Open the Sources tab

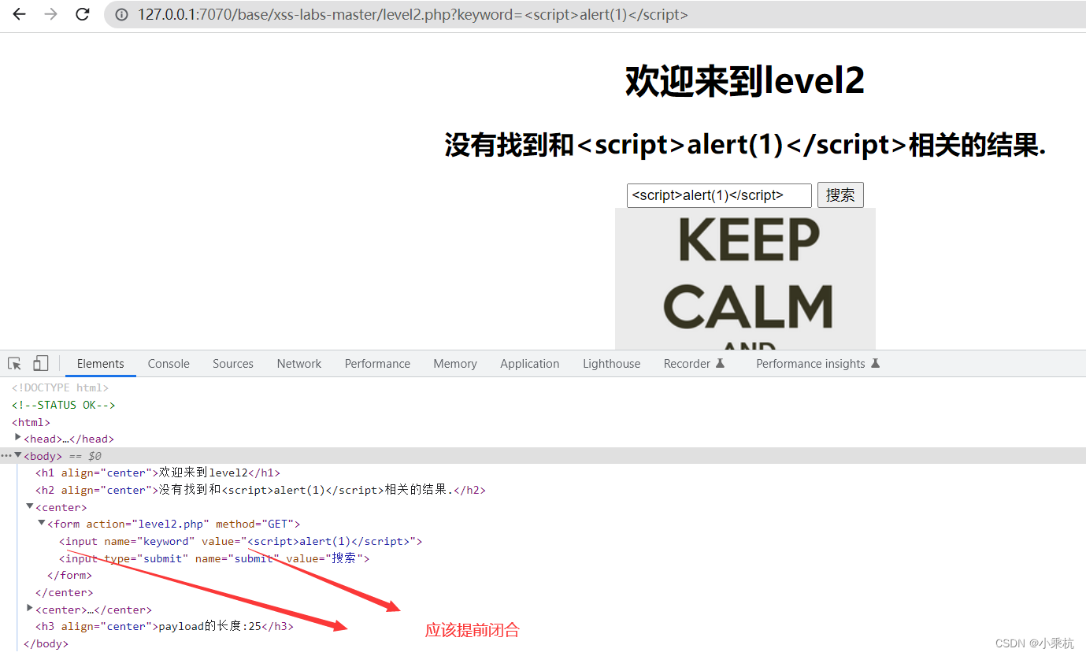pos(233,364)
